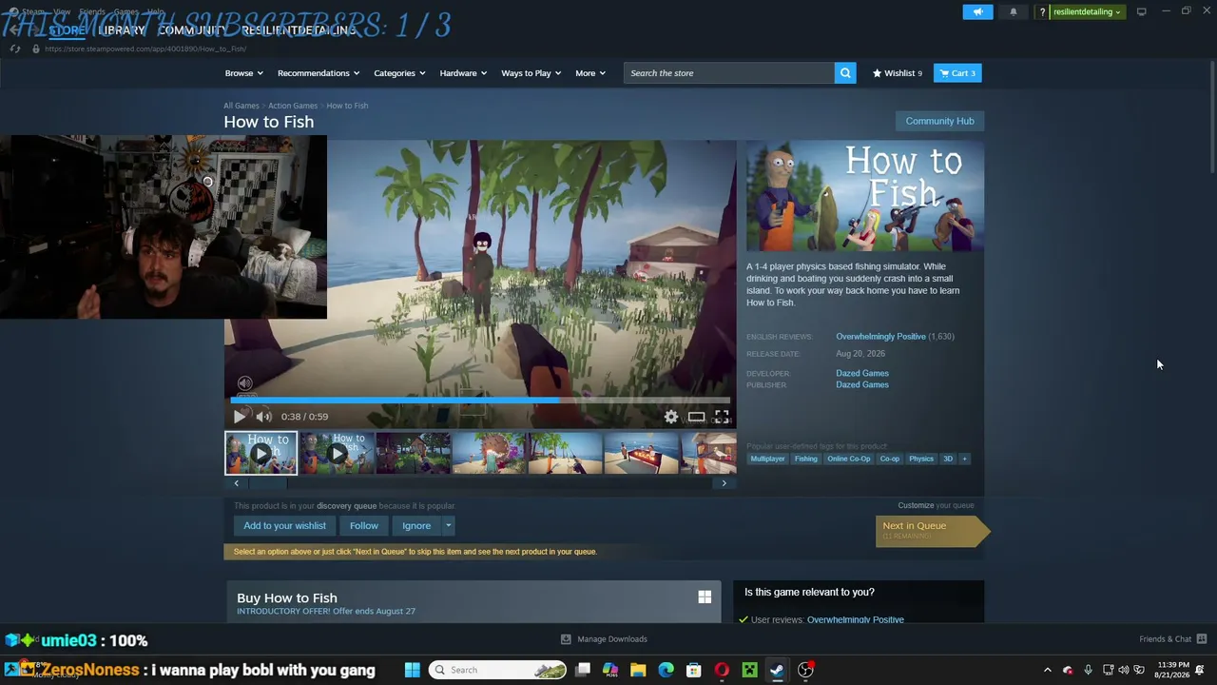This screenshot has height=685, width=1217.
Task: Open trailer video settings gear
Action: point(671,417)
